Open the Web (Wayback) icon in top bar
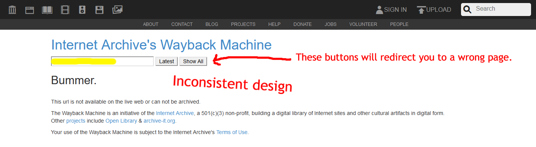 tap(30, 10)
